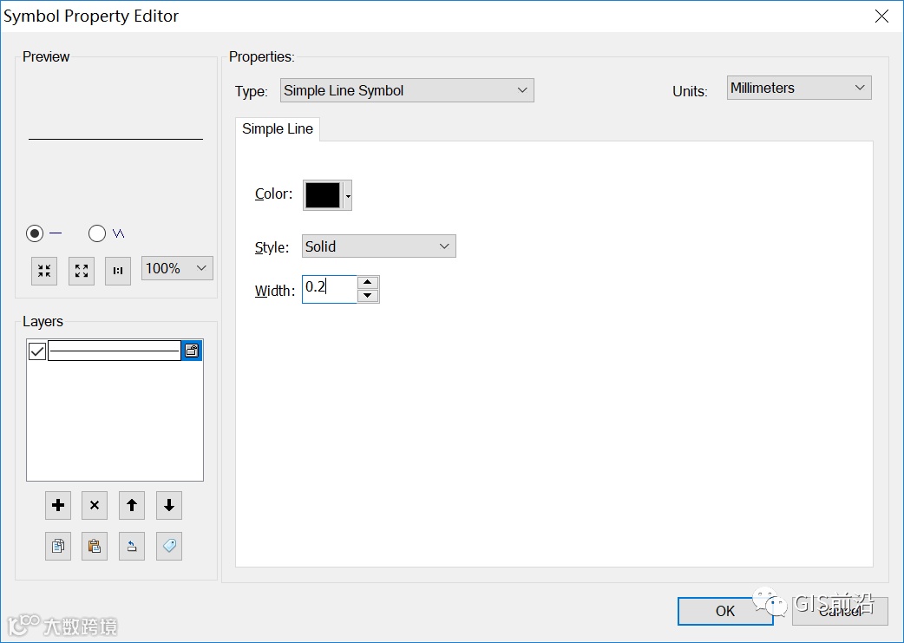The image size is (904, 643).
Task: Open the Type dropdown Simple Line Symbol
Action: (407, 90)
